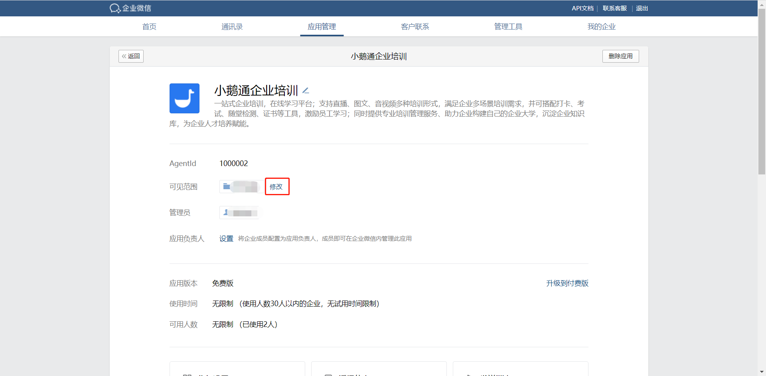The image size is (766, 376).
Task: Click the 可用人数 label
Action: point(184,325)
